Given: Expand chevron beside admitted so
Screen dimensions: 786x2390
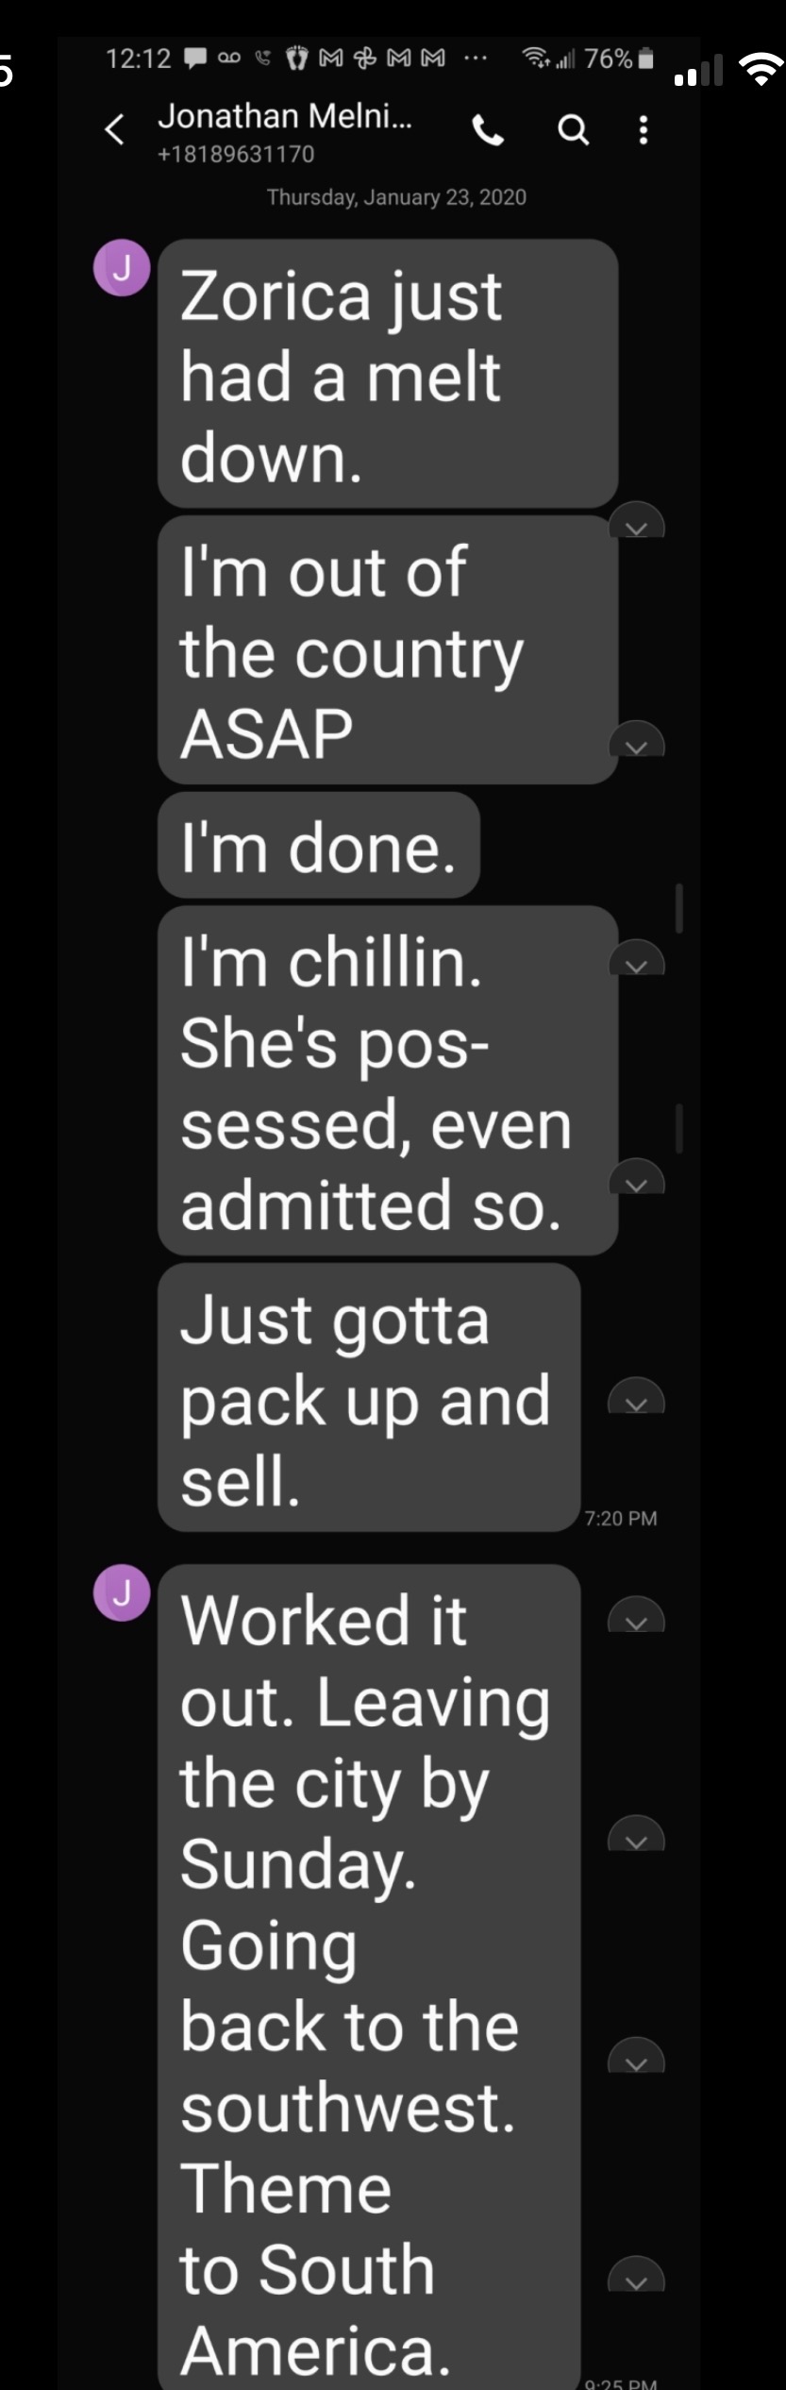Looking at the screenshot, I should [x=637, y=1177].
